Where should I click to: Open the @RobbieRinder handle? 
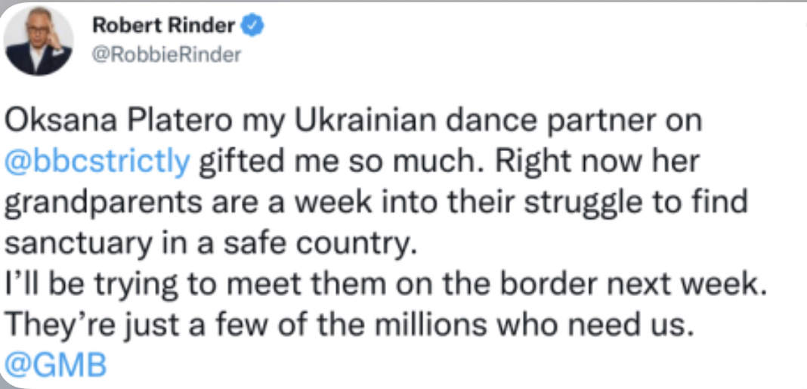pos(166,55)
